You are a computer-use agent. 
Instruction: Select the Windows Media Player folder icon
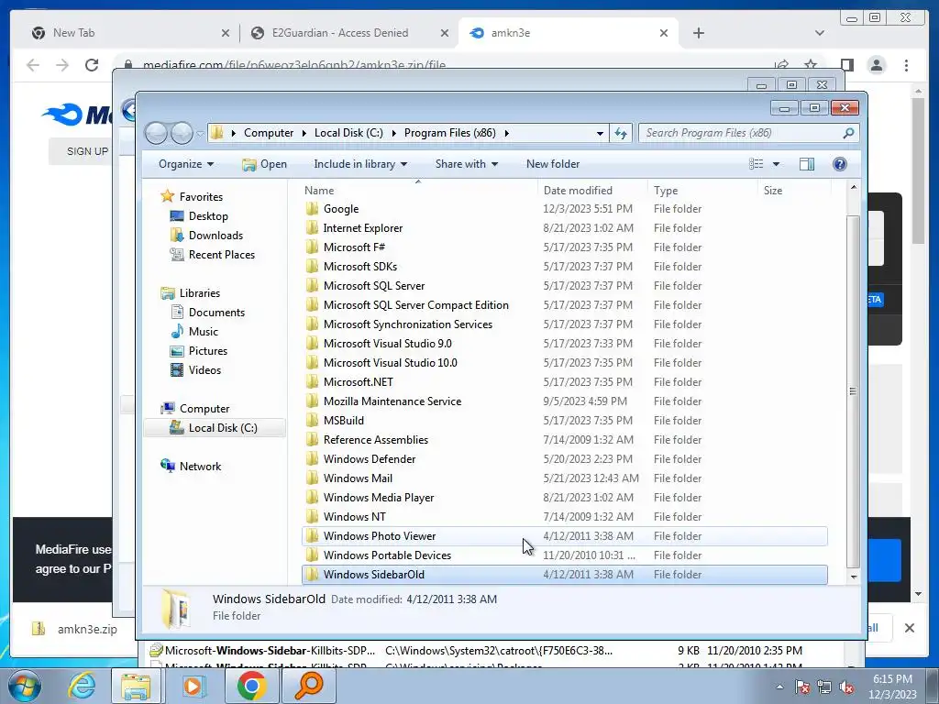[312, 498]
